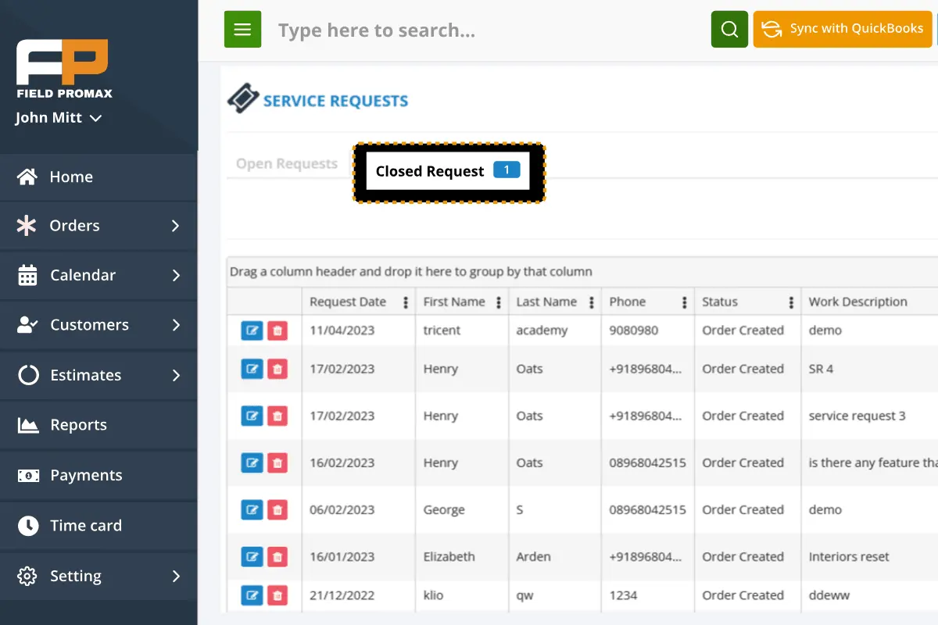This screenshot has width=938, height=625.
Task: Sort by the First Name header
Action: [454, 302]
